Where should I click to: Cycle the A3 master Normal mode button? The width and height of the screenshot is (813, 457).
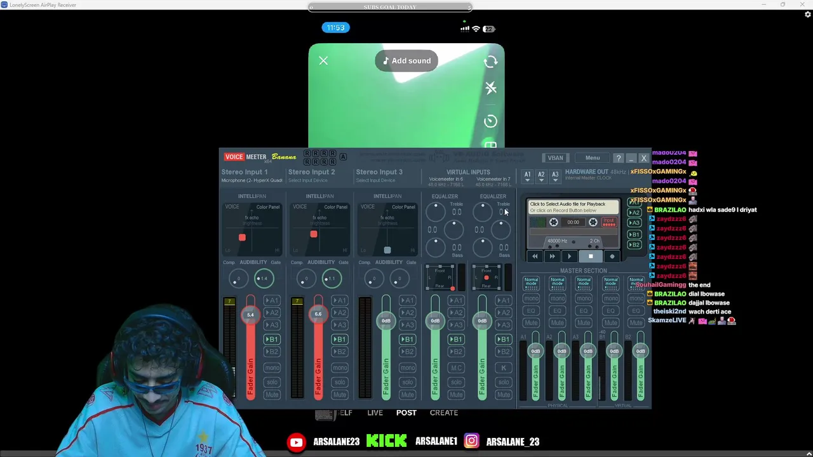tap(584, 282)
